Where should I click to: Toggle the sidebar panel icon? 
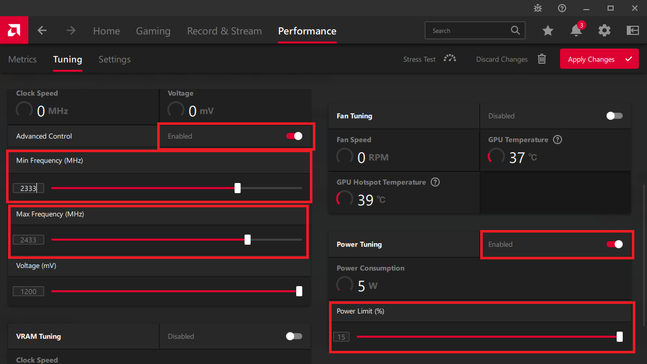point(633,31)
